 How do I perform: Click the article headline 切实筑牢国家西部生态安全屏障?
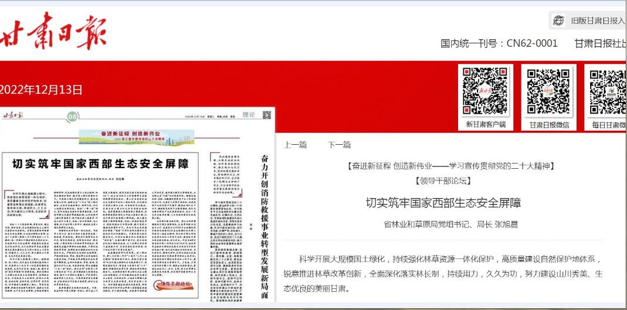[x=443, y=203]
